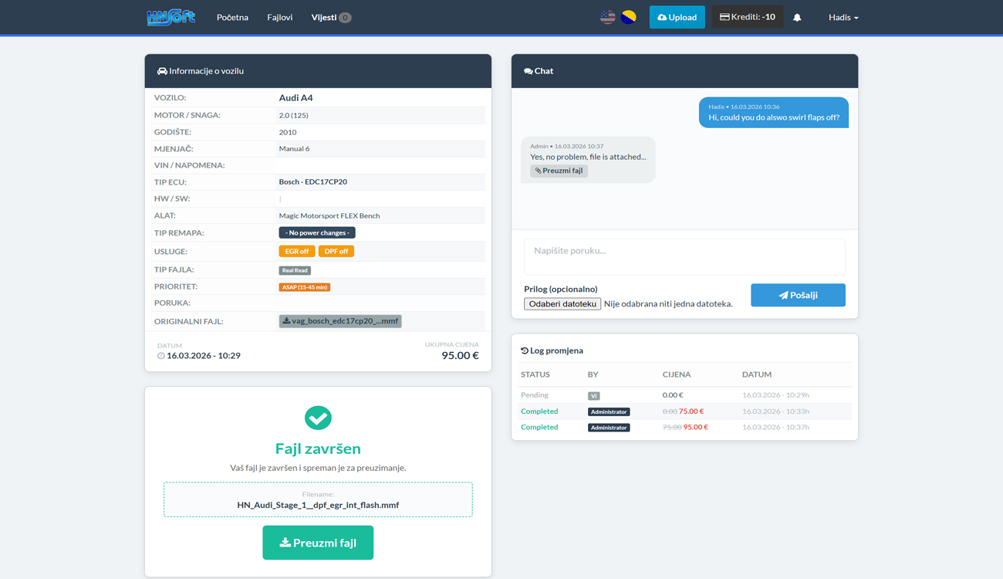Viewport: 1003px width, 579px height.
Task: Expand the Hadis user dropdown
Action: [x=843, y=18]
